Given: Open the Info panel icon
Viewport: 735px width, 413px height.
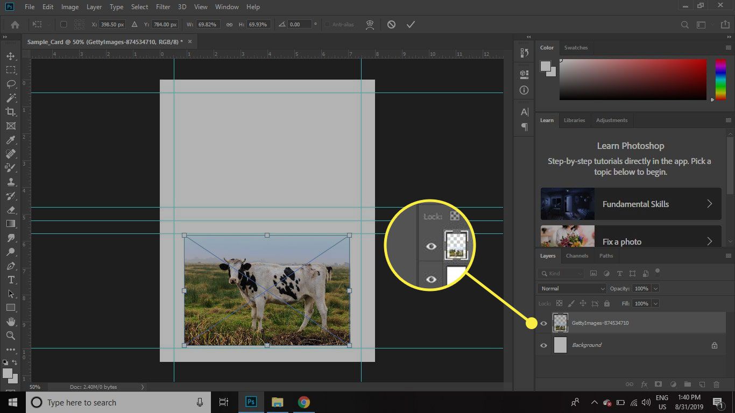Looking at the screenshot, I should click(x=525, y=90).
